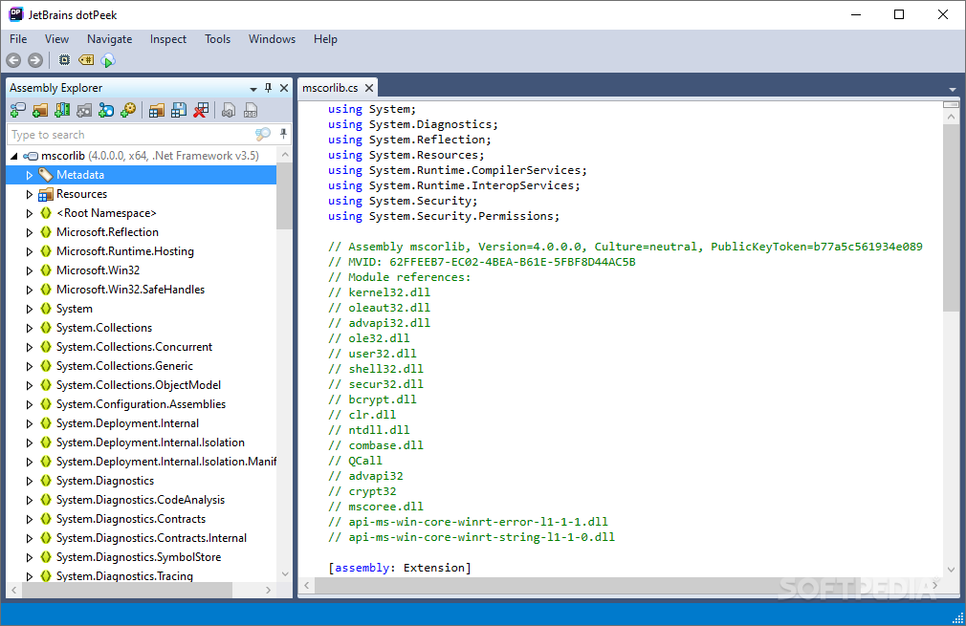
Task: Select System.Deployment.Internal tree item
Action: click(x=127, y=422)
